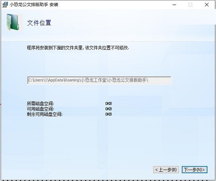Click the window title 小恐龙公文排版助手 安装
The height and width of the screenshot is (181, 216).
(34, 5)
